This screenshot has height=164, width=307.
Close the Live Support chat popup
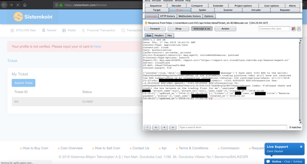click(x=301, y=147)
